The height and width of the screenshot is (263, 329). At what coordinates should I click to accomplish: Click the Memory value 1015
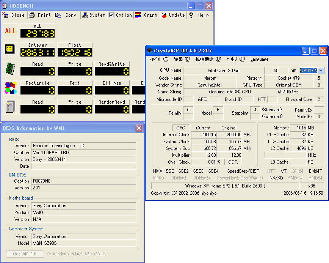pyautogui.click(x=298, y=128)
